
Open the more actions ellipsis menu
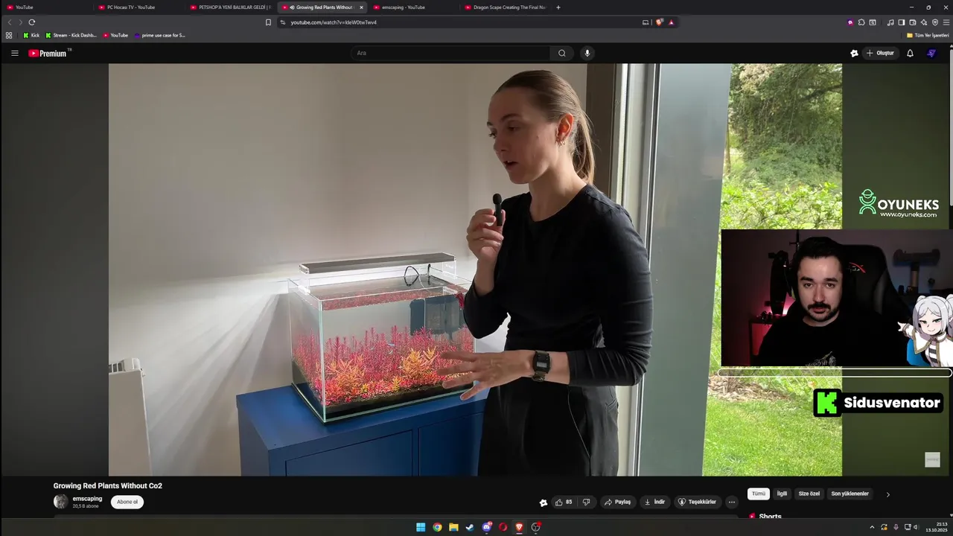pos(732,502)
